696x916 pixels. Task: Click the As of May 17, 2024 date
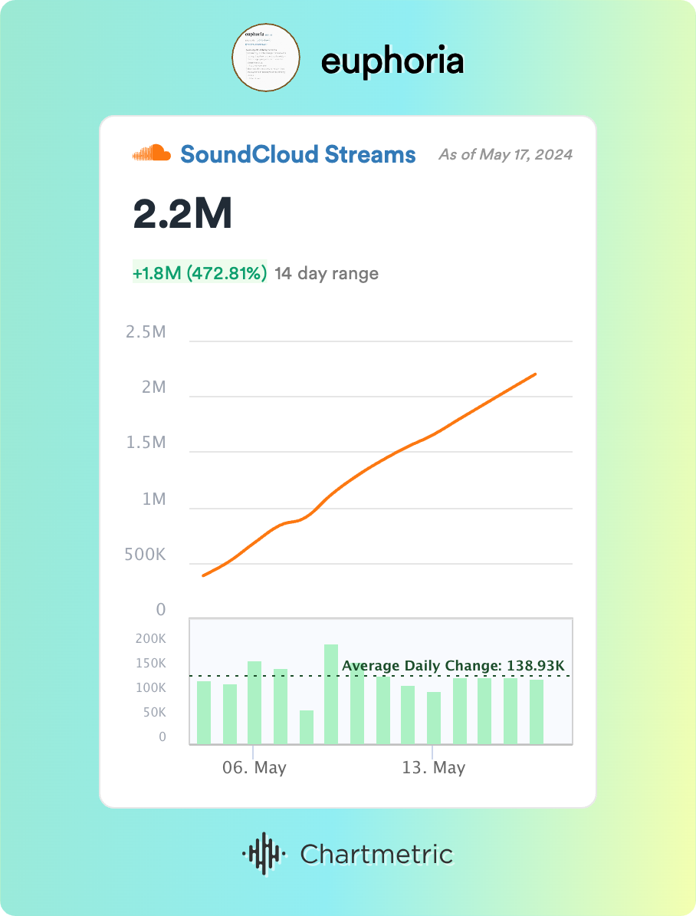[x=506, y=154]
